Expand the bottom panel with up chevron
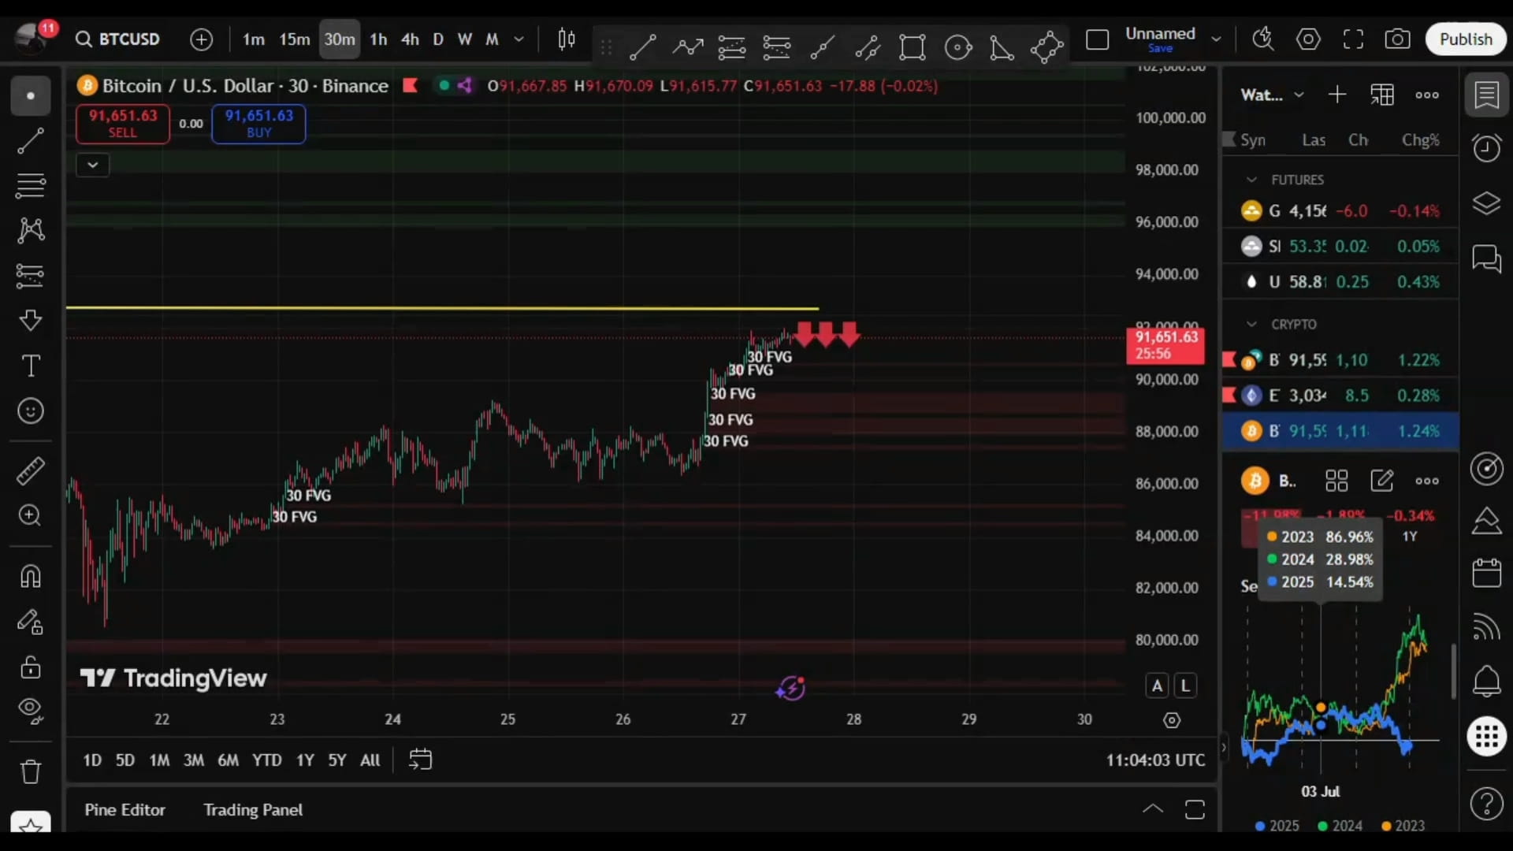 (1152, 809)
